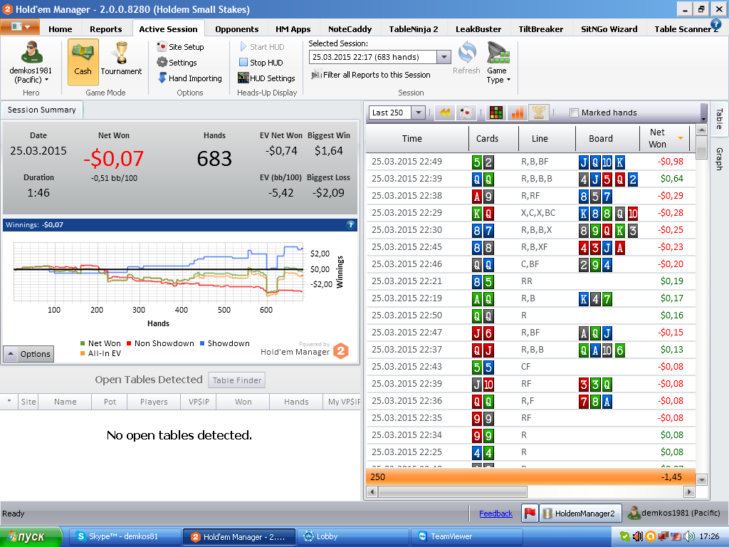Open help for the Winnings graph
Screen dimensions: 729x547
[350, 224]
